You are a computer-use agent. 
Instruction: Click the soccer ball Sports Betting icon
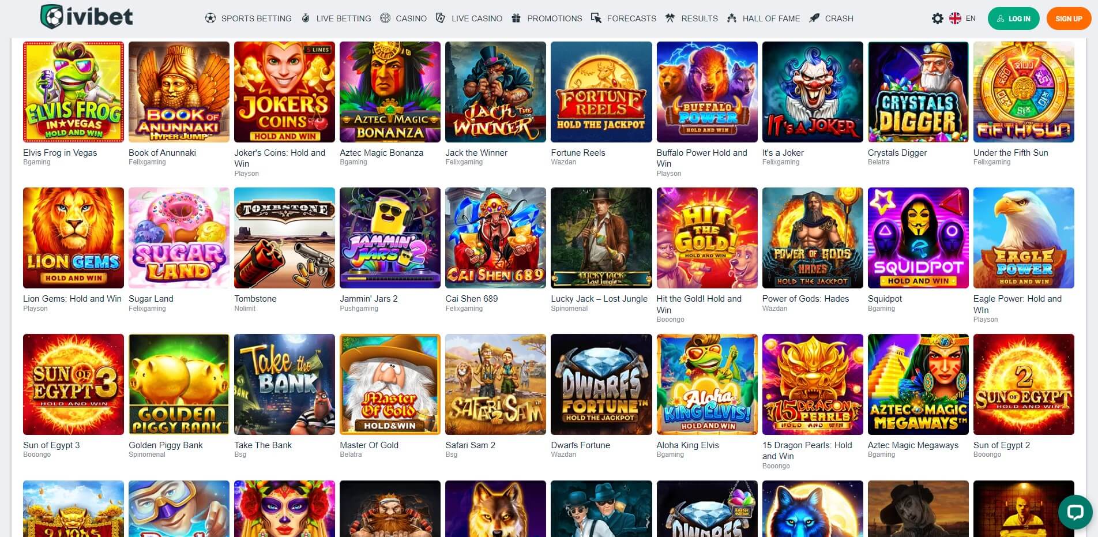tap(210, 18)
